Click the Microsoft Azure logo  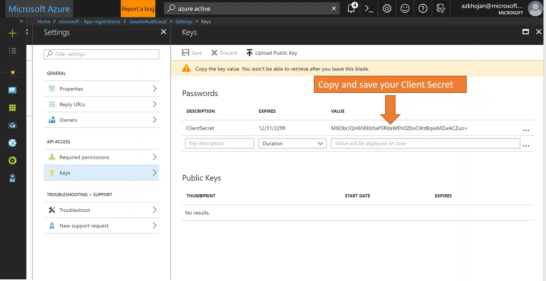(x=39, y=9)
